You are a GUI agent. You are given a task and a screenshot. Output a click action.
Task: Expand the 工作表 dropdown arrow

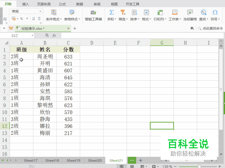coord(180,19)
